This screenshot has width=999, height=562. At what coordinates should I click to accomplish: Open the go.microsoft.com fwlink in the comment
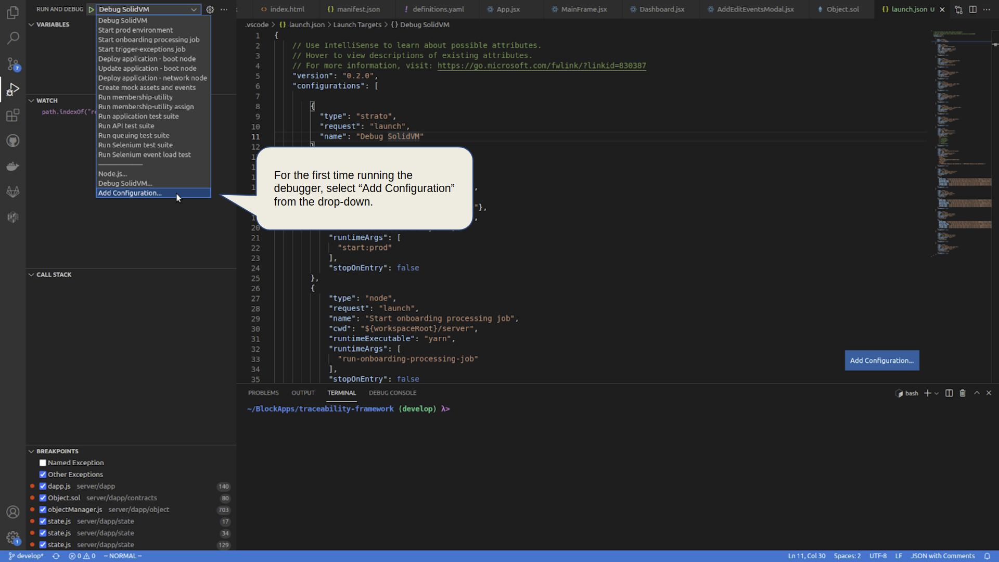coord(542,66)
